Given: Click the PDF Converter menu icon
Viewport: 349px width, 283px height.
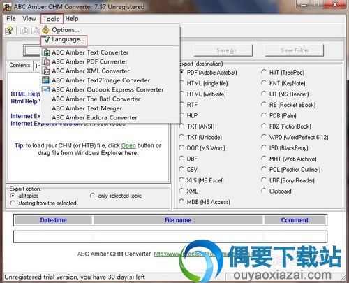Looking at the screenshot, I should pyautogui.click(x=46, y=61).
